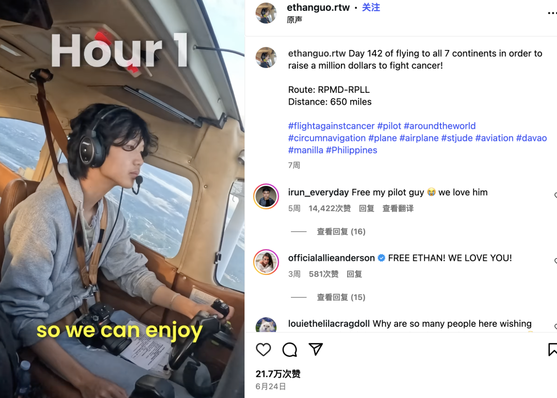Like officialallieanderson's comment heart

(x=555, y=261)
